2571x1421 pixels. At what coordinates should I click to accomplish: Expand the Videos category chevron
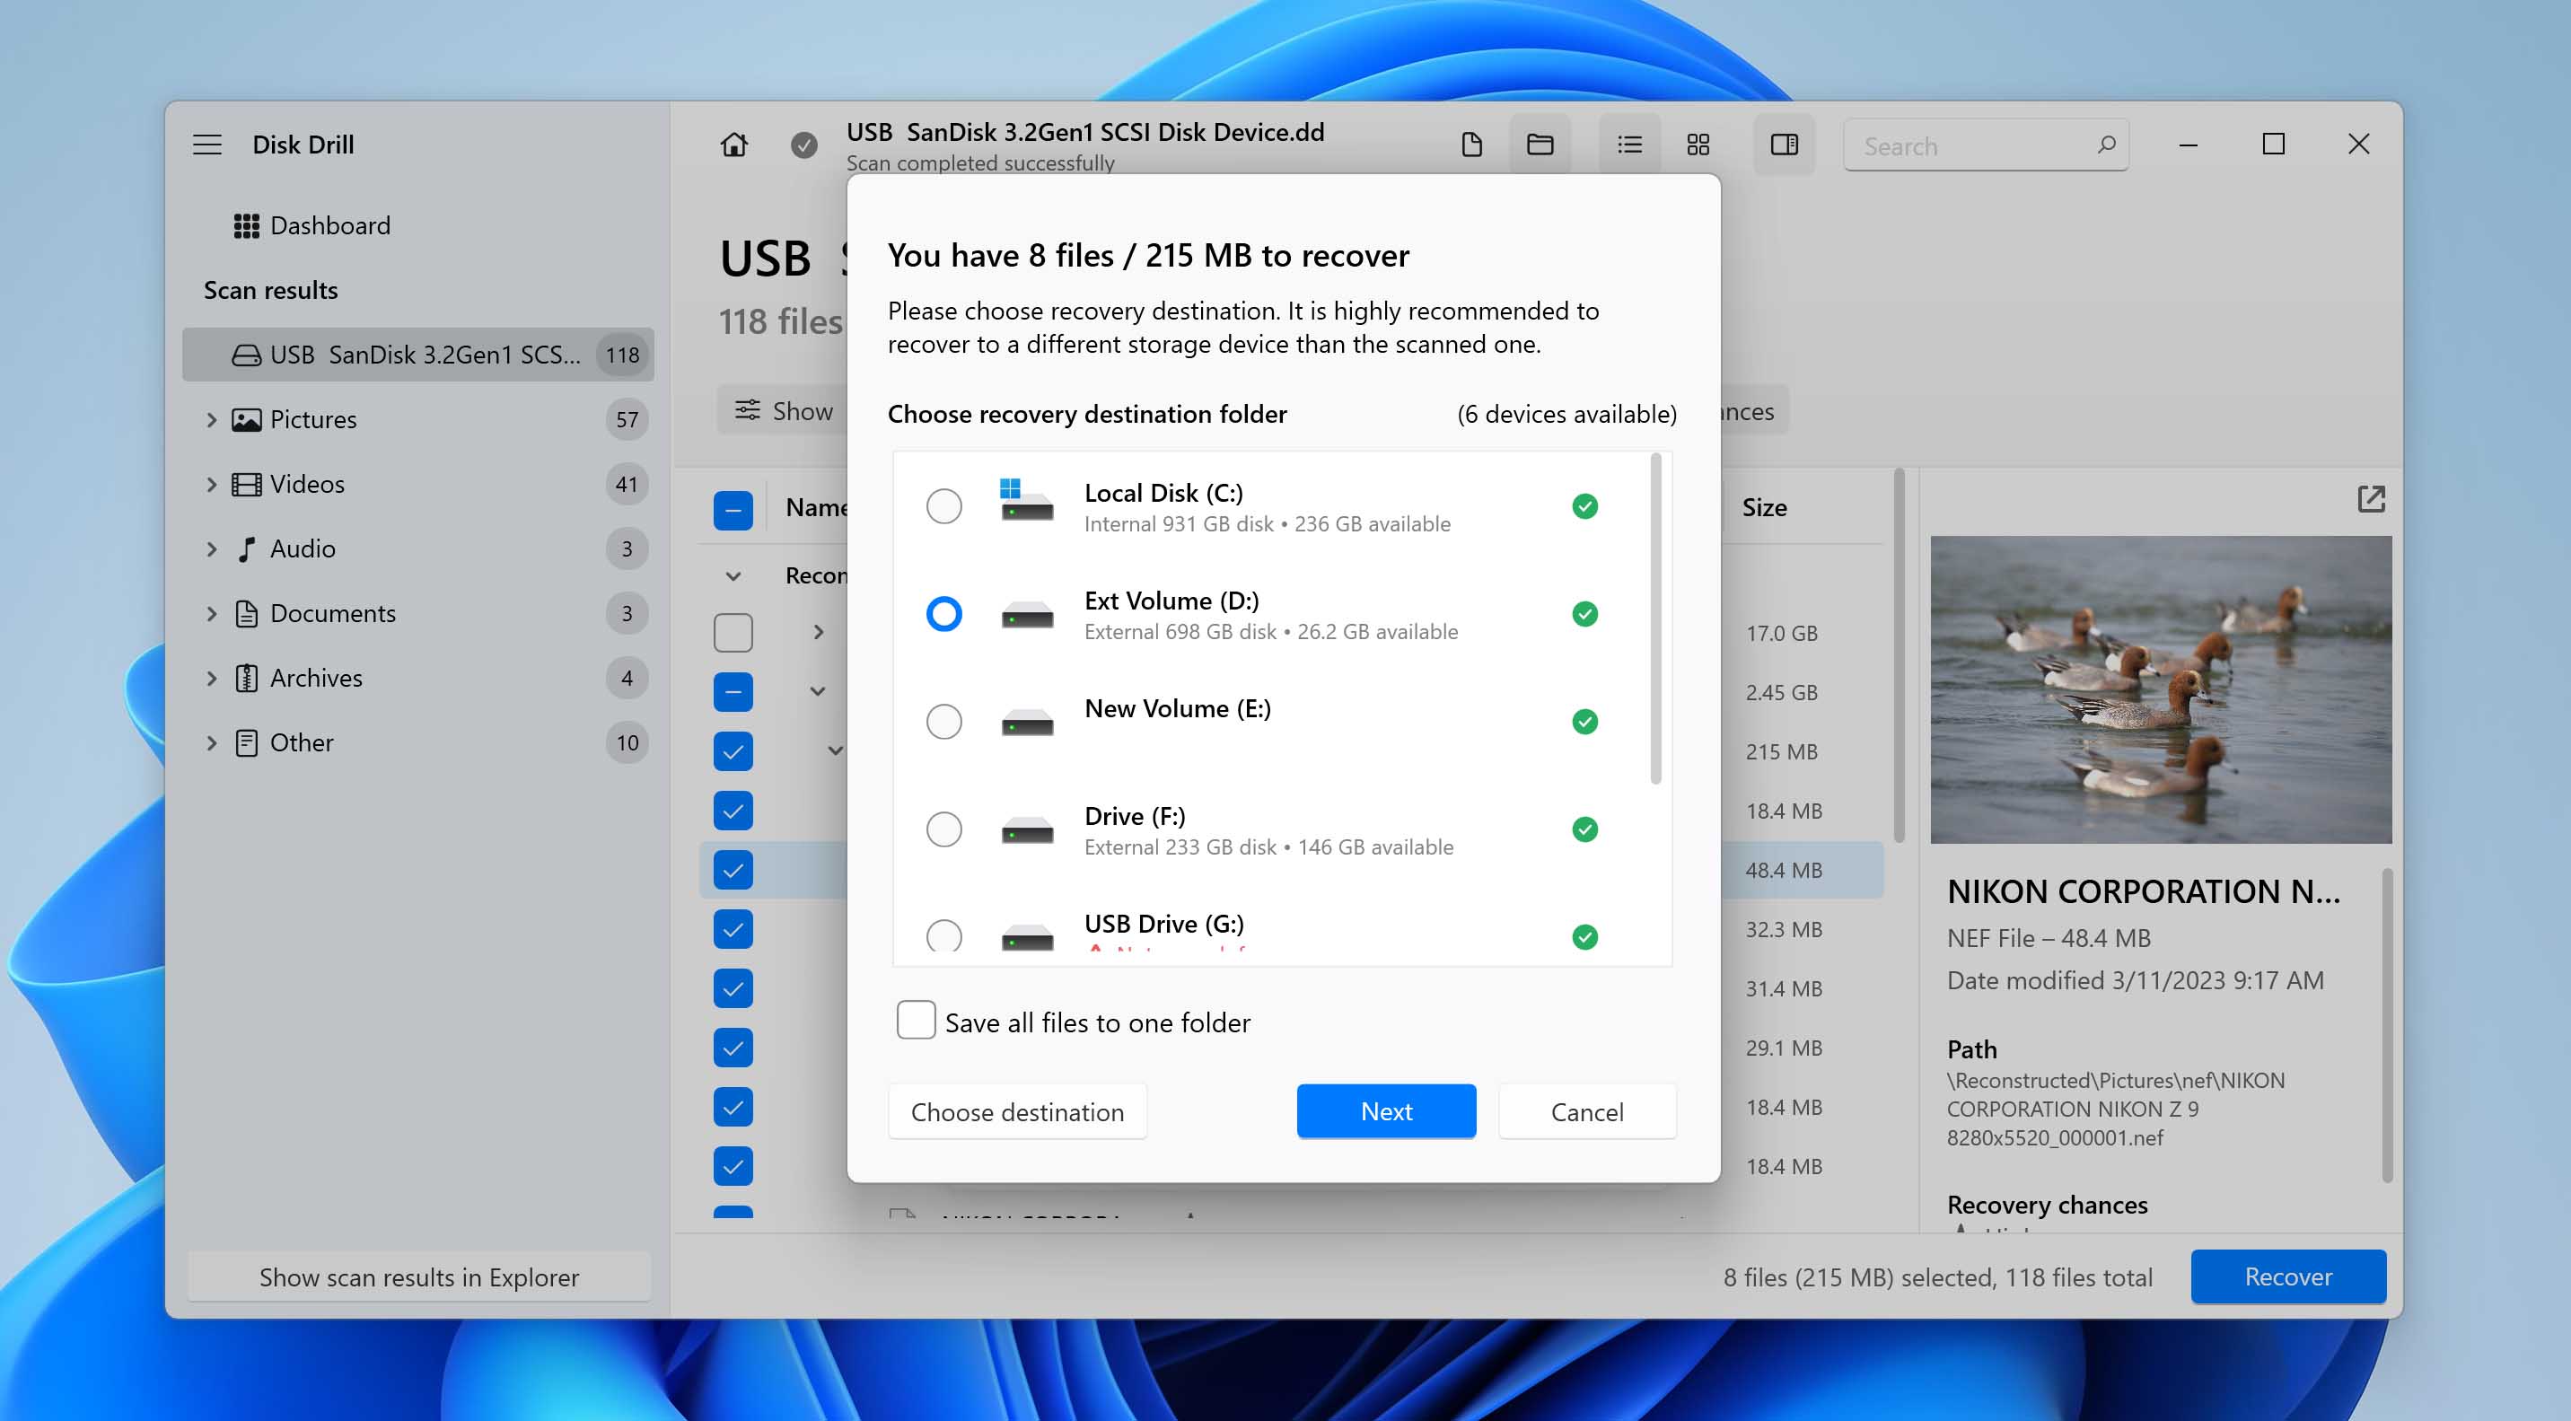212,485
